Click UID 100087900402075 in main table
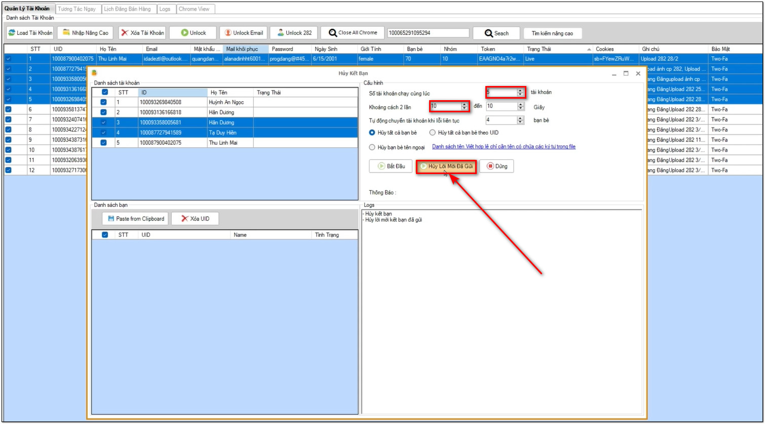This screenshot has width=765, height=424. tap(73, 59)
